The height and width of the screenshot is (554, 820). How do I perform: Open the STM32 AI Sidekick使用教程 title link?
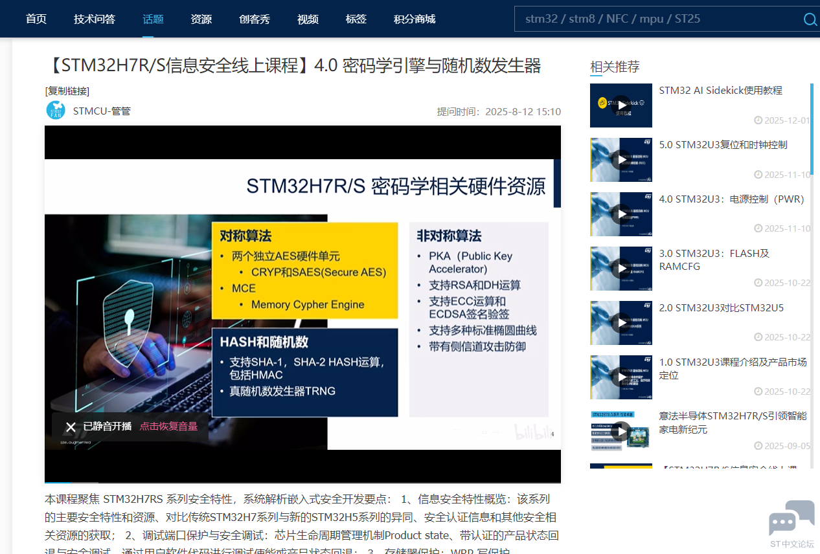click(721, 91)
